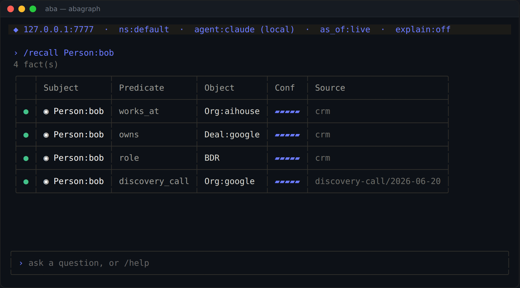Click the Predicate column header
520x288 pixels.
click(142, 88)
